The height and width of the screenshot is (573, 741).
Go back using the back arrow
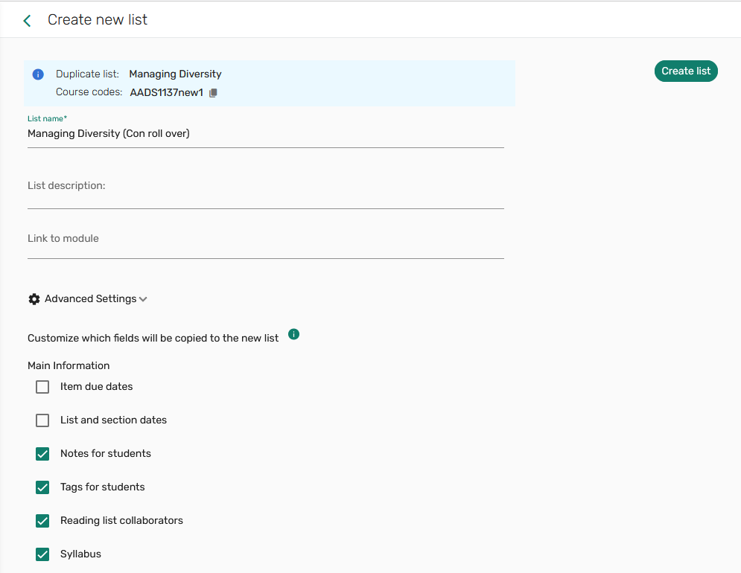[27, 20]
